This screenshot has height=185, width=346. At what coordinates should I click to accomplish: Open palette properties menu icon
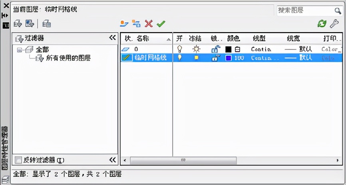click(x=6, y=25)
